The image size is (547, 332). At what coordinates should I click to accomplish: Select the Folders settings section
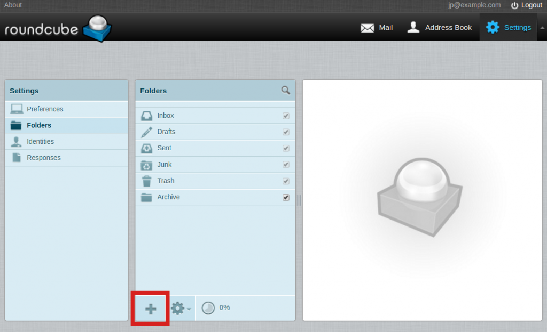[x=67, y=125]
